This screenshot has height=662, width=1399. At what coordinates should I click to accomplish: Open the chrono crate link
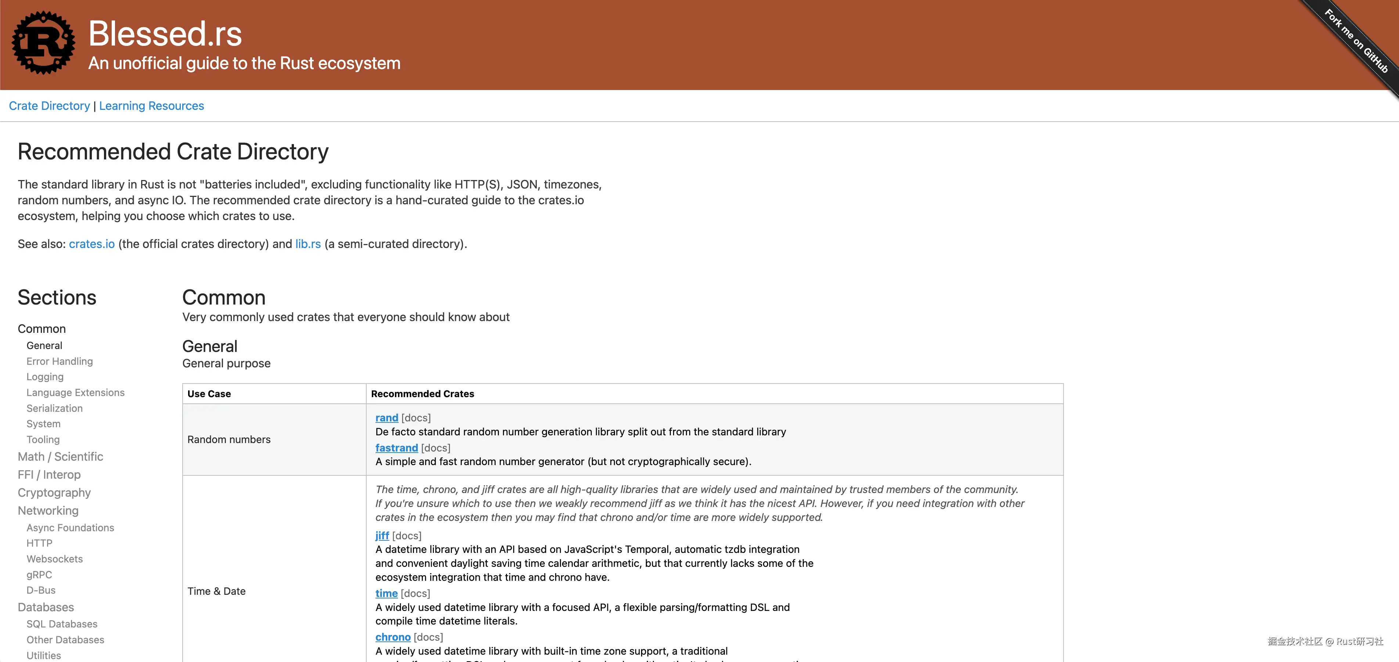click(393, 637)
